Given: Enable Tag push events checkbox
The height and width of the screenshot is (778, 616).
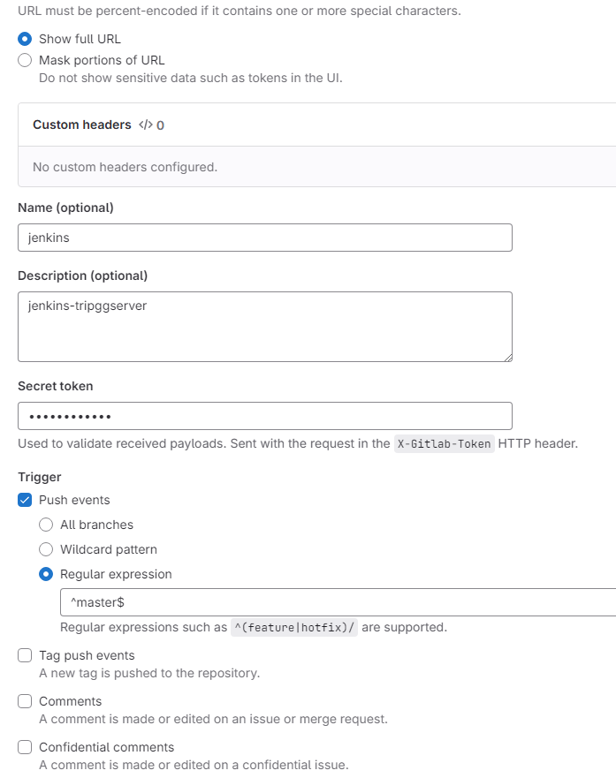Looking at the screenshot, I should coord(25,655).
